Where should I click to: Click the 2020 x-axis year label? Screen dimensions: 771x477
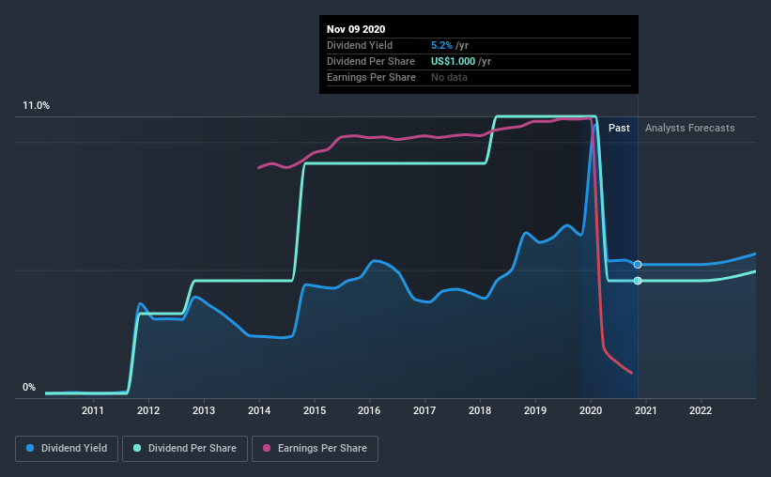pyautogui.click(x=591, y=410)
